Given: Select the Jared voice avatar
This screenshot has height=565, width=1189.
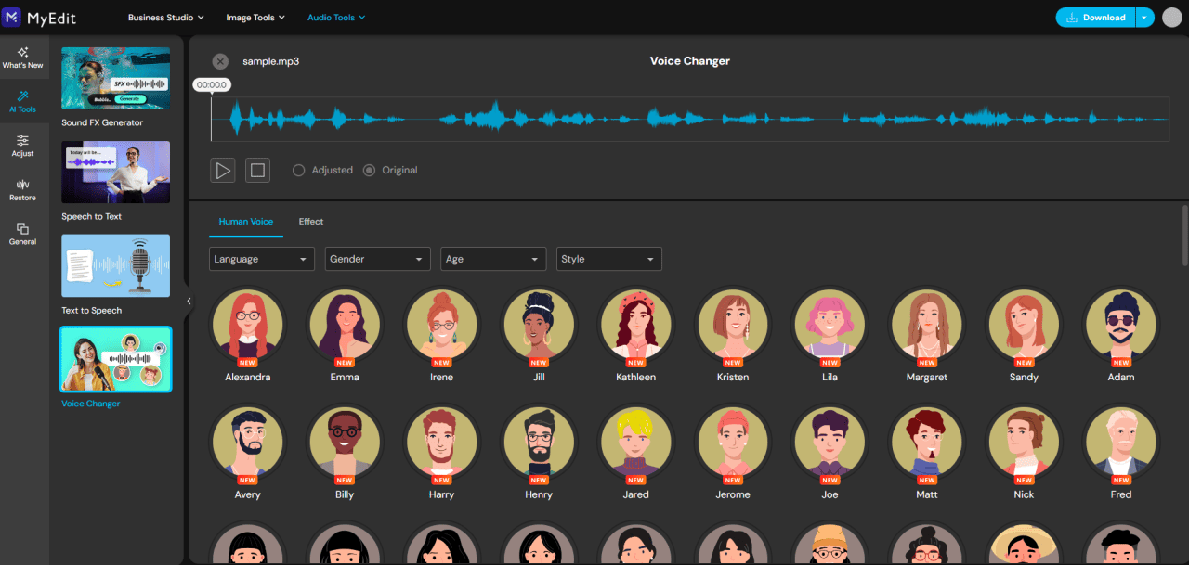Looking at the screenshot, I should (x=635, y=442).
